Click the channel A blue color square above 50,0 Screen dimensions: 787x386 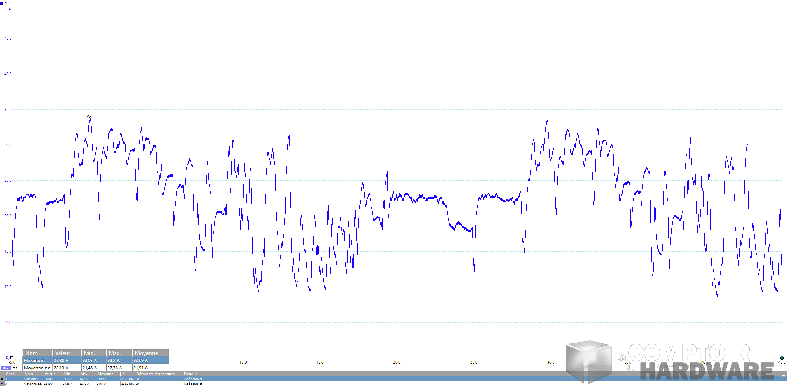point(2,3)
